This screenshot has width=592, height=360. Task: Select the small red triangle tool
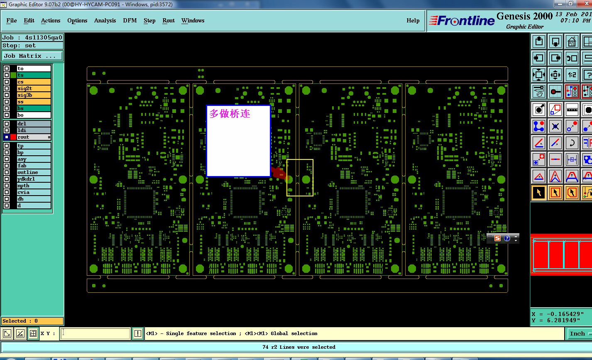[539, 176]
